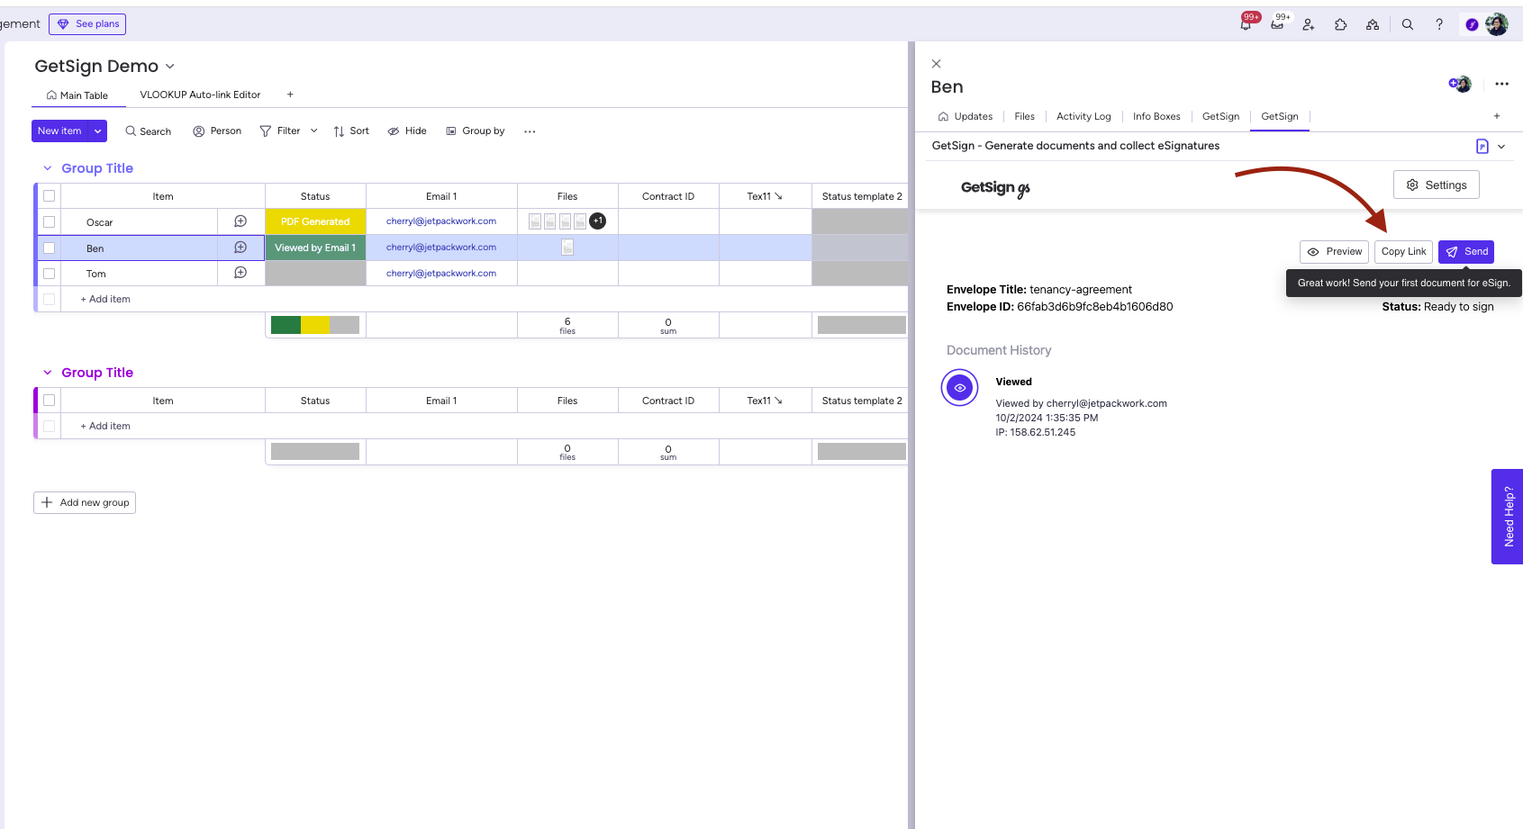
Task: Send the document for eSign
Action: [x=1466, y=252]
